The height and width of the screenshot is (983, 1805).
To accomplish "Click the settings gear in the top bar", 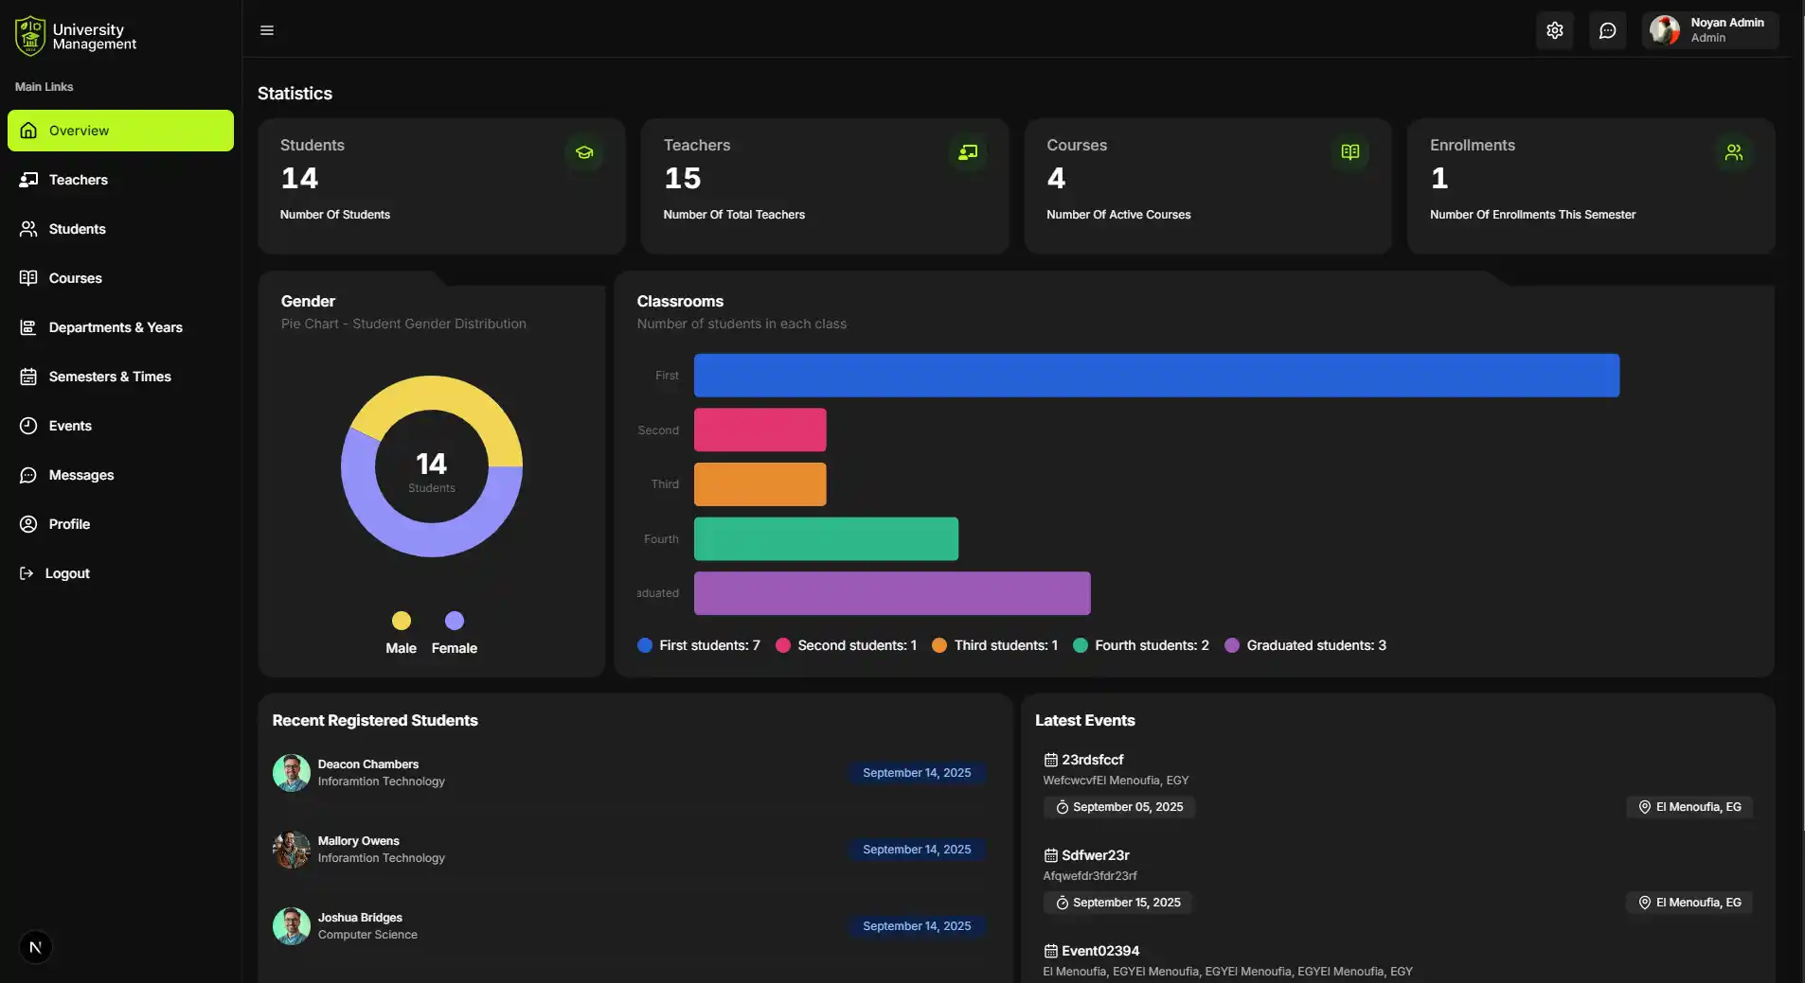I will point(1553,29).
